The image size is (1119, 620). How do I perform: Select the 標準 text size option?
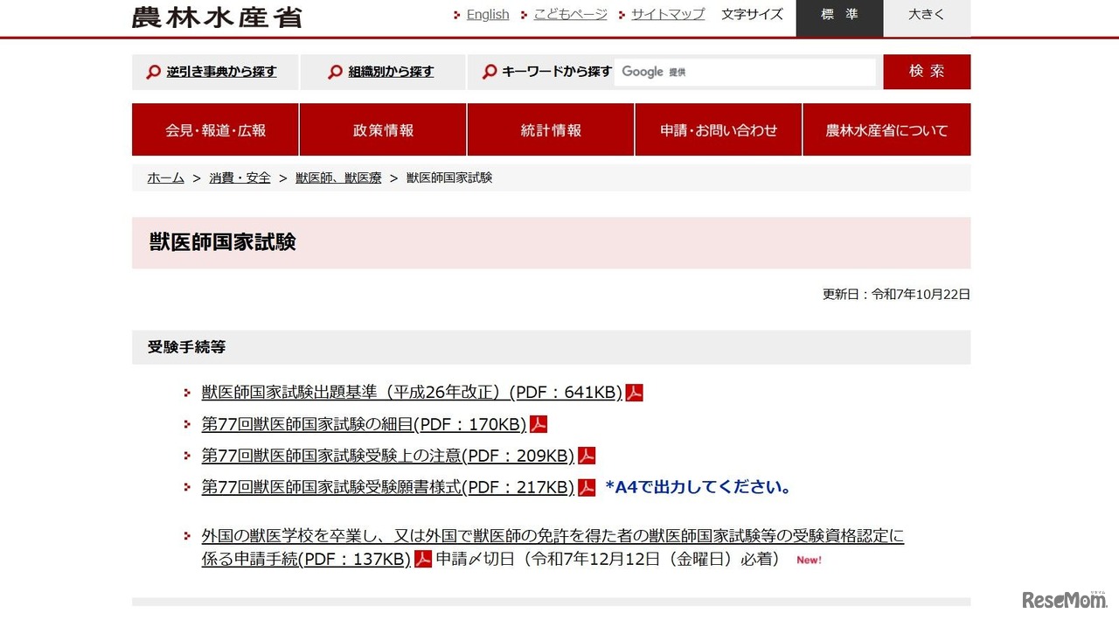click(x=838, y=15)
